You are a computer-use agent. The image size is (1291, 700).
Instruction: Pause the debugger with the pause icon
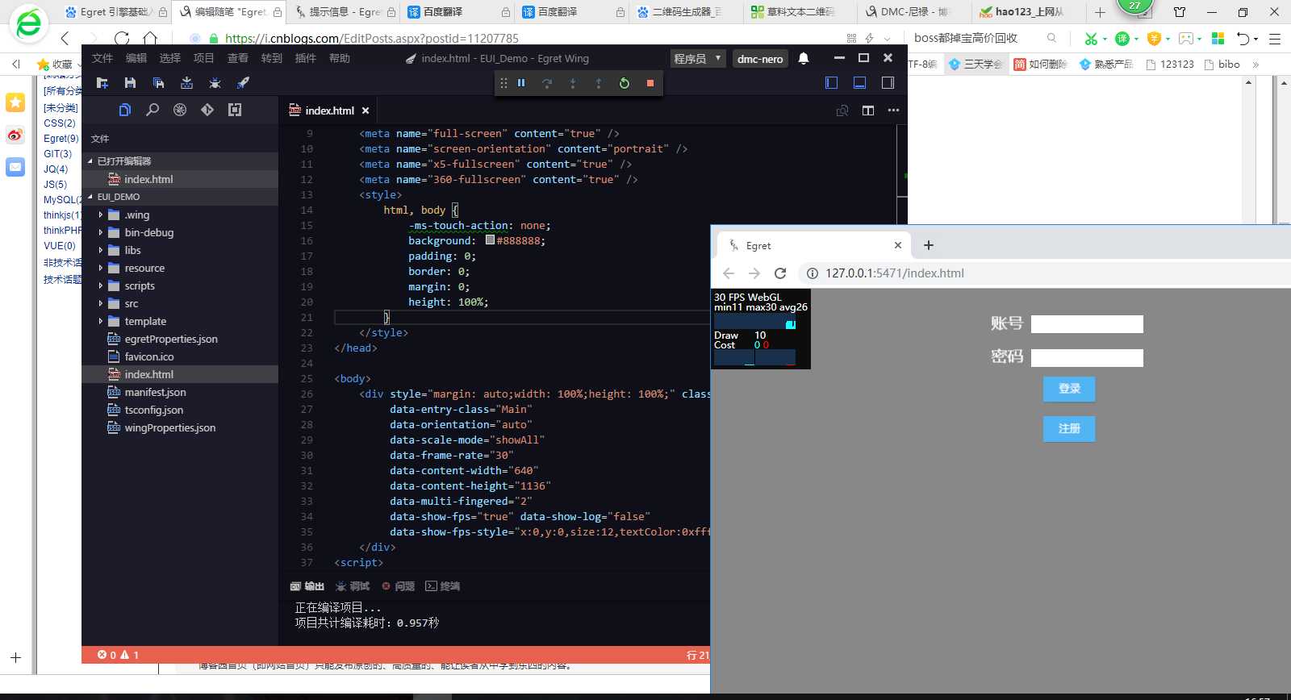521,83
